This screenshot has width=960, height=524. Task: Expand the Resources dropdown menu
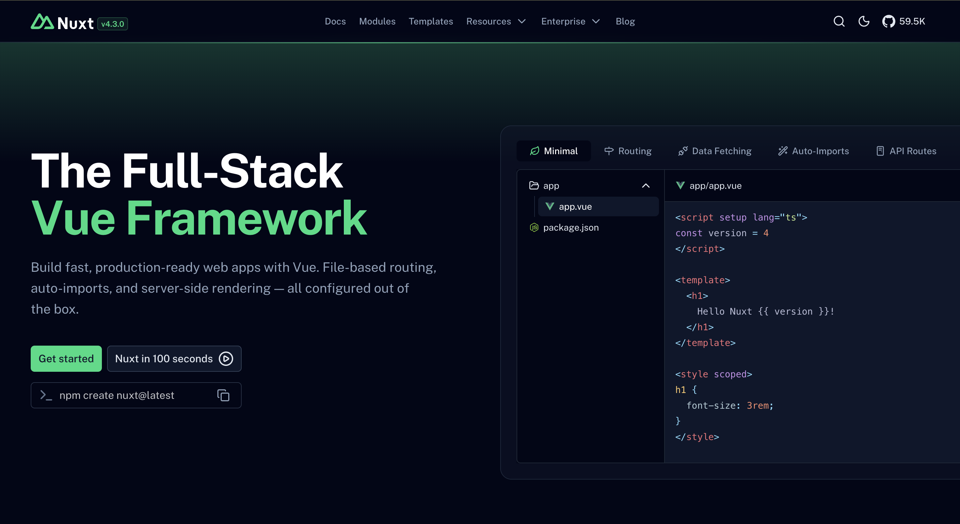click(496, 21)
